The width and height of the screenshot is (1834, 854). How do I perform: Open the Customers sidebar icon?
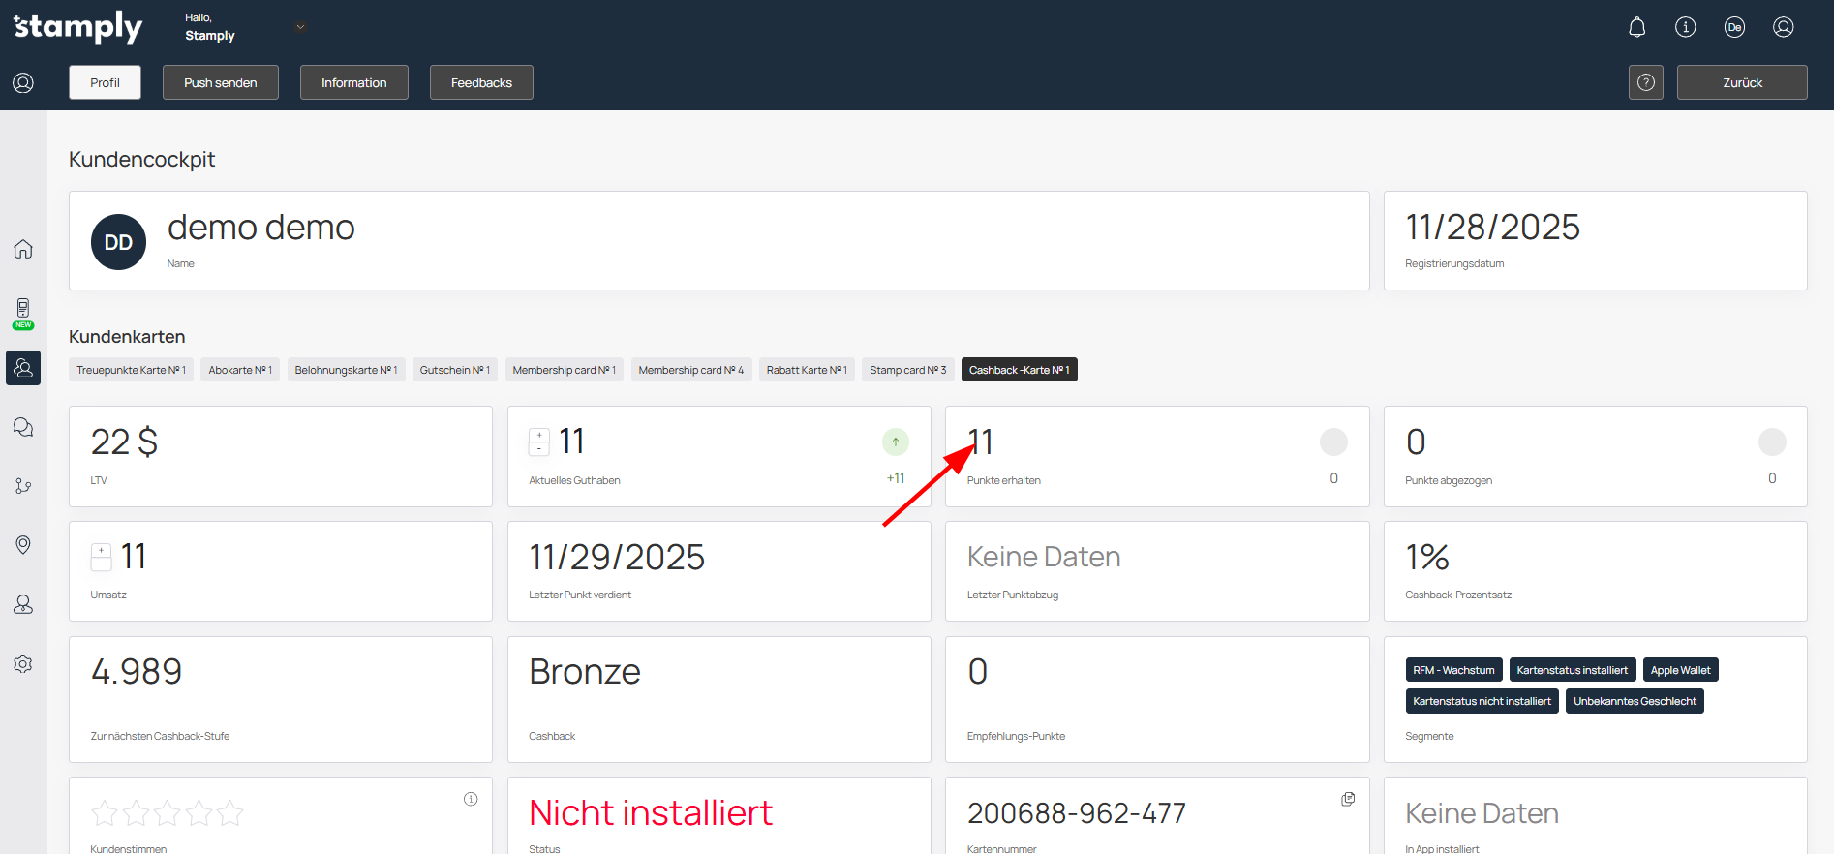tap(23, 368)
